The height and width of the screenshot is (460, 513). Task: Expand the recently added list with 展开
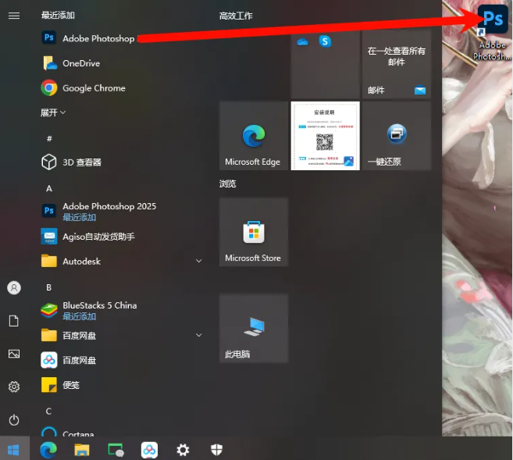click(x=53, y=113)
